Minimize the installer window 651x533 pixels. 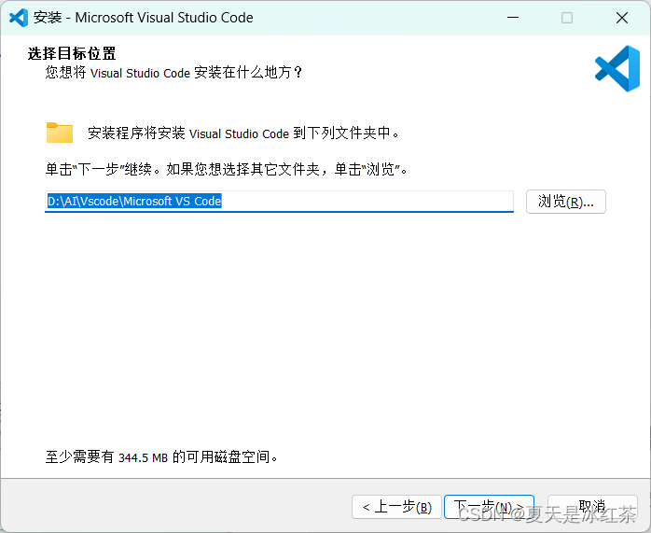coord(513,18)
